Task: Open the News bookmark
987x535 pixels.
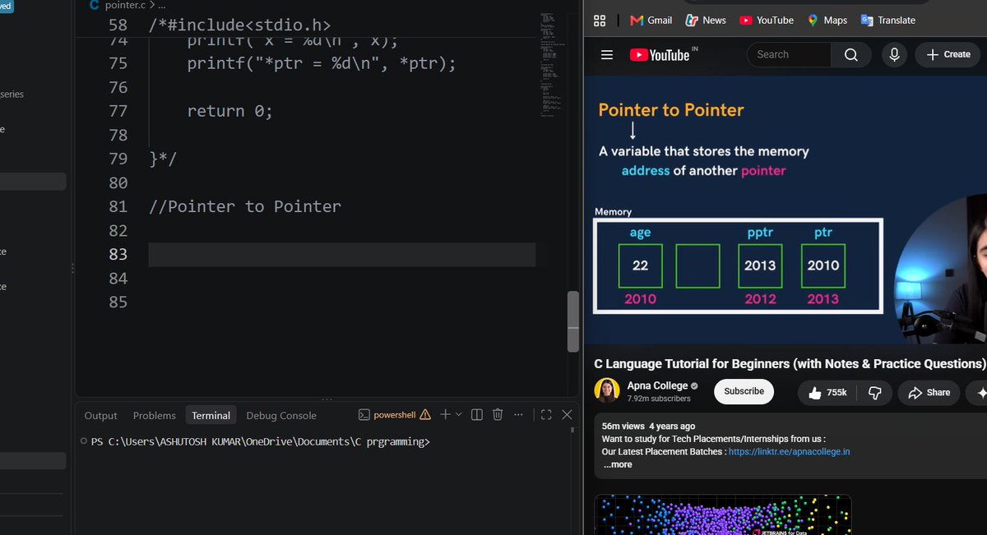Action: [x=706, y=21]
